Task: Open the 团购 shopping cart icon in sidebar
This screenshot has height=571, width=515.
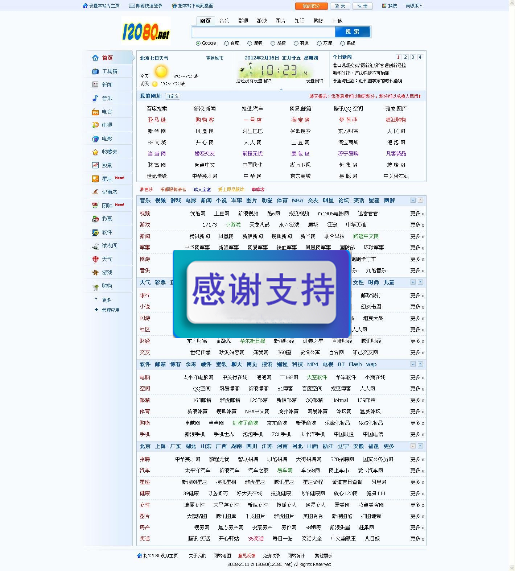Action: pyautogui.click(x=95, y=206)
